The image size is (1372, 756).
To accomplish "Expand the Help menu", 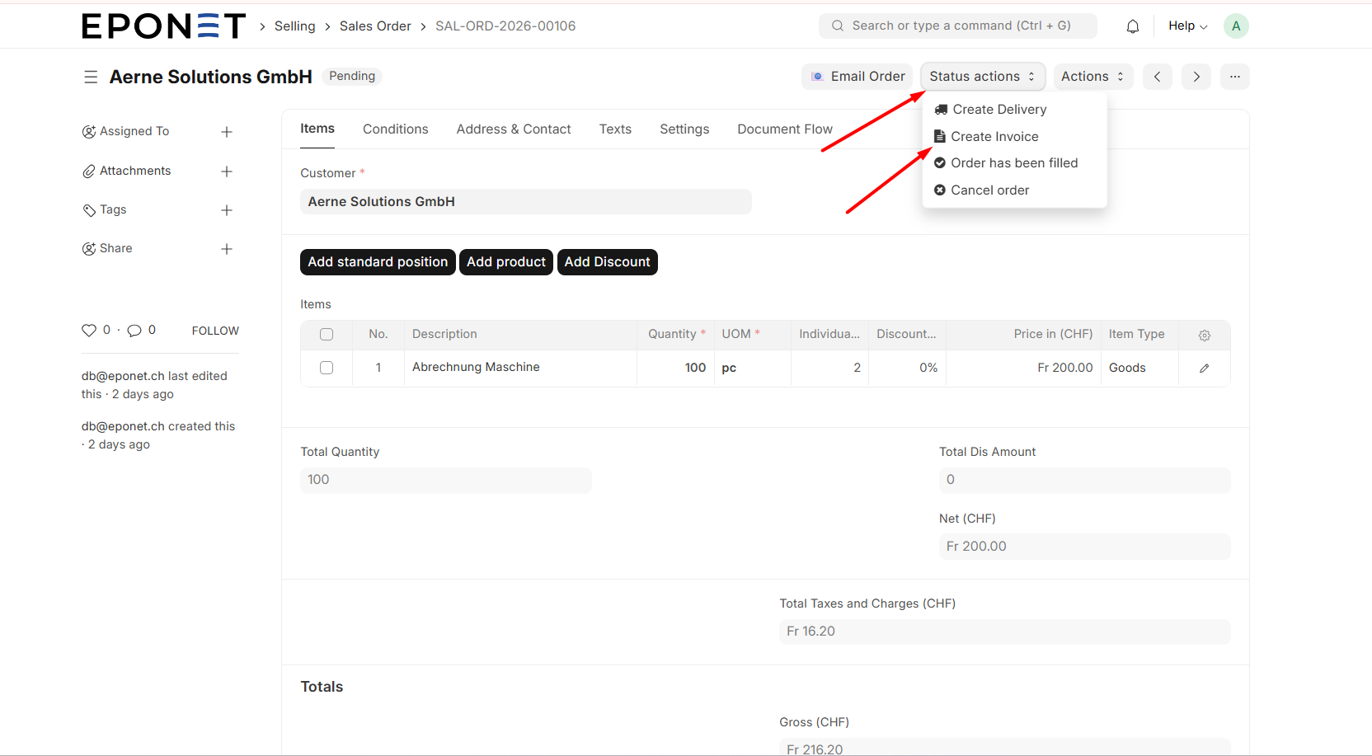I will 1186,26.
